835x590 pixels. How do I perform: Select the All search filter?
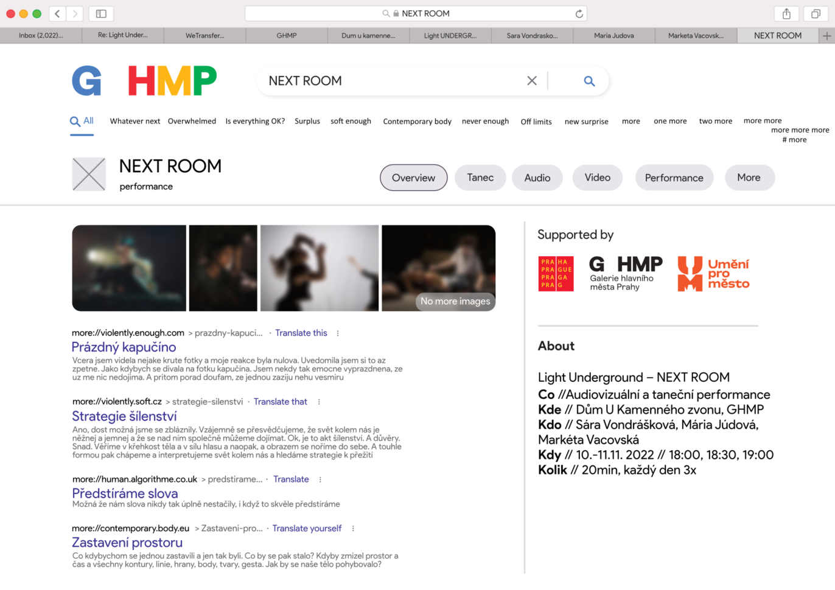click(x=82, y=121)
